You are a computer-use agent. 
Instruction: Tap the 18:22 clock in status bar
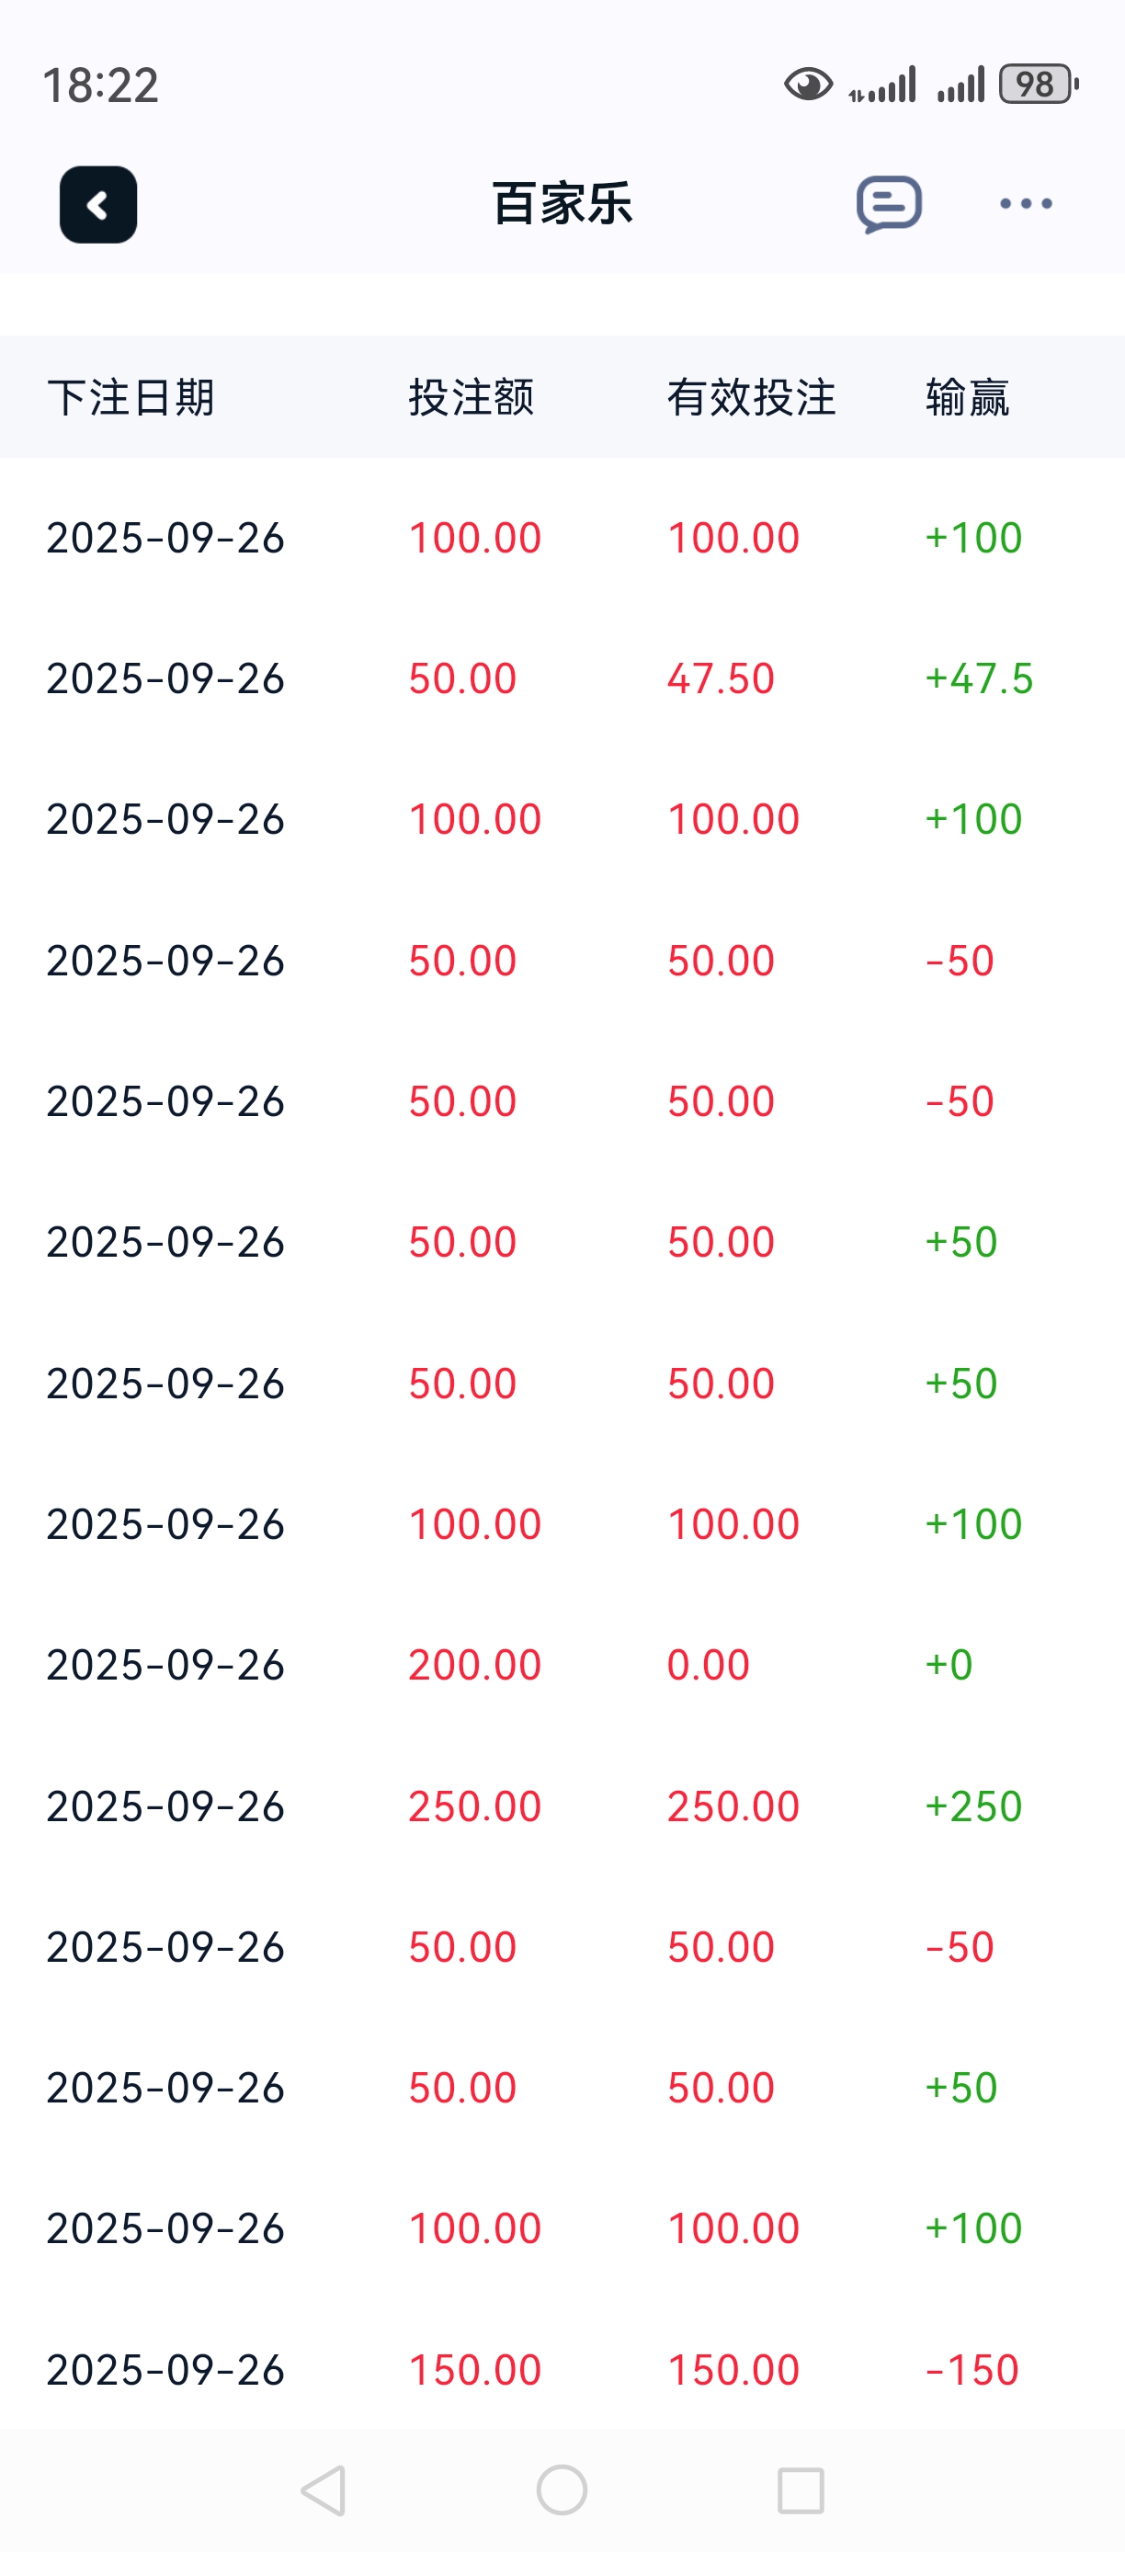pos(100,85)
